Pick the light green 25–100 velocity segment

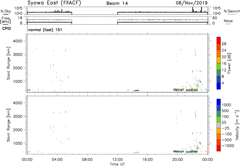pos(219,119)
